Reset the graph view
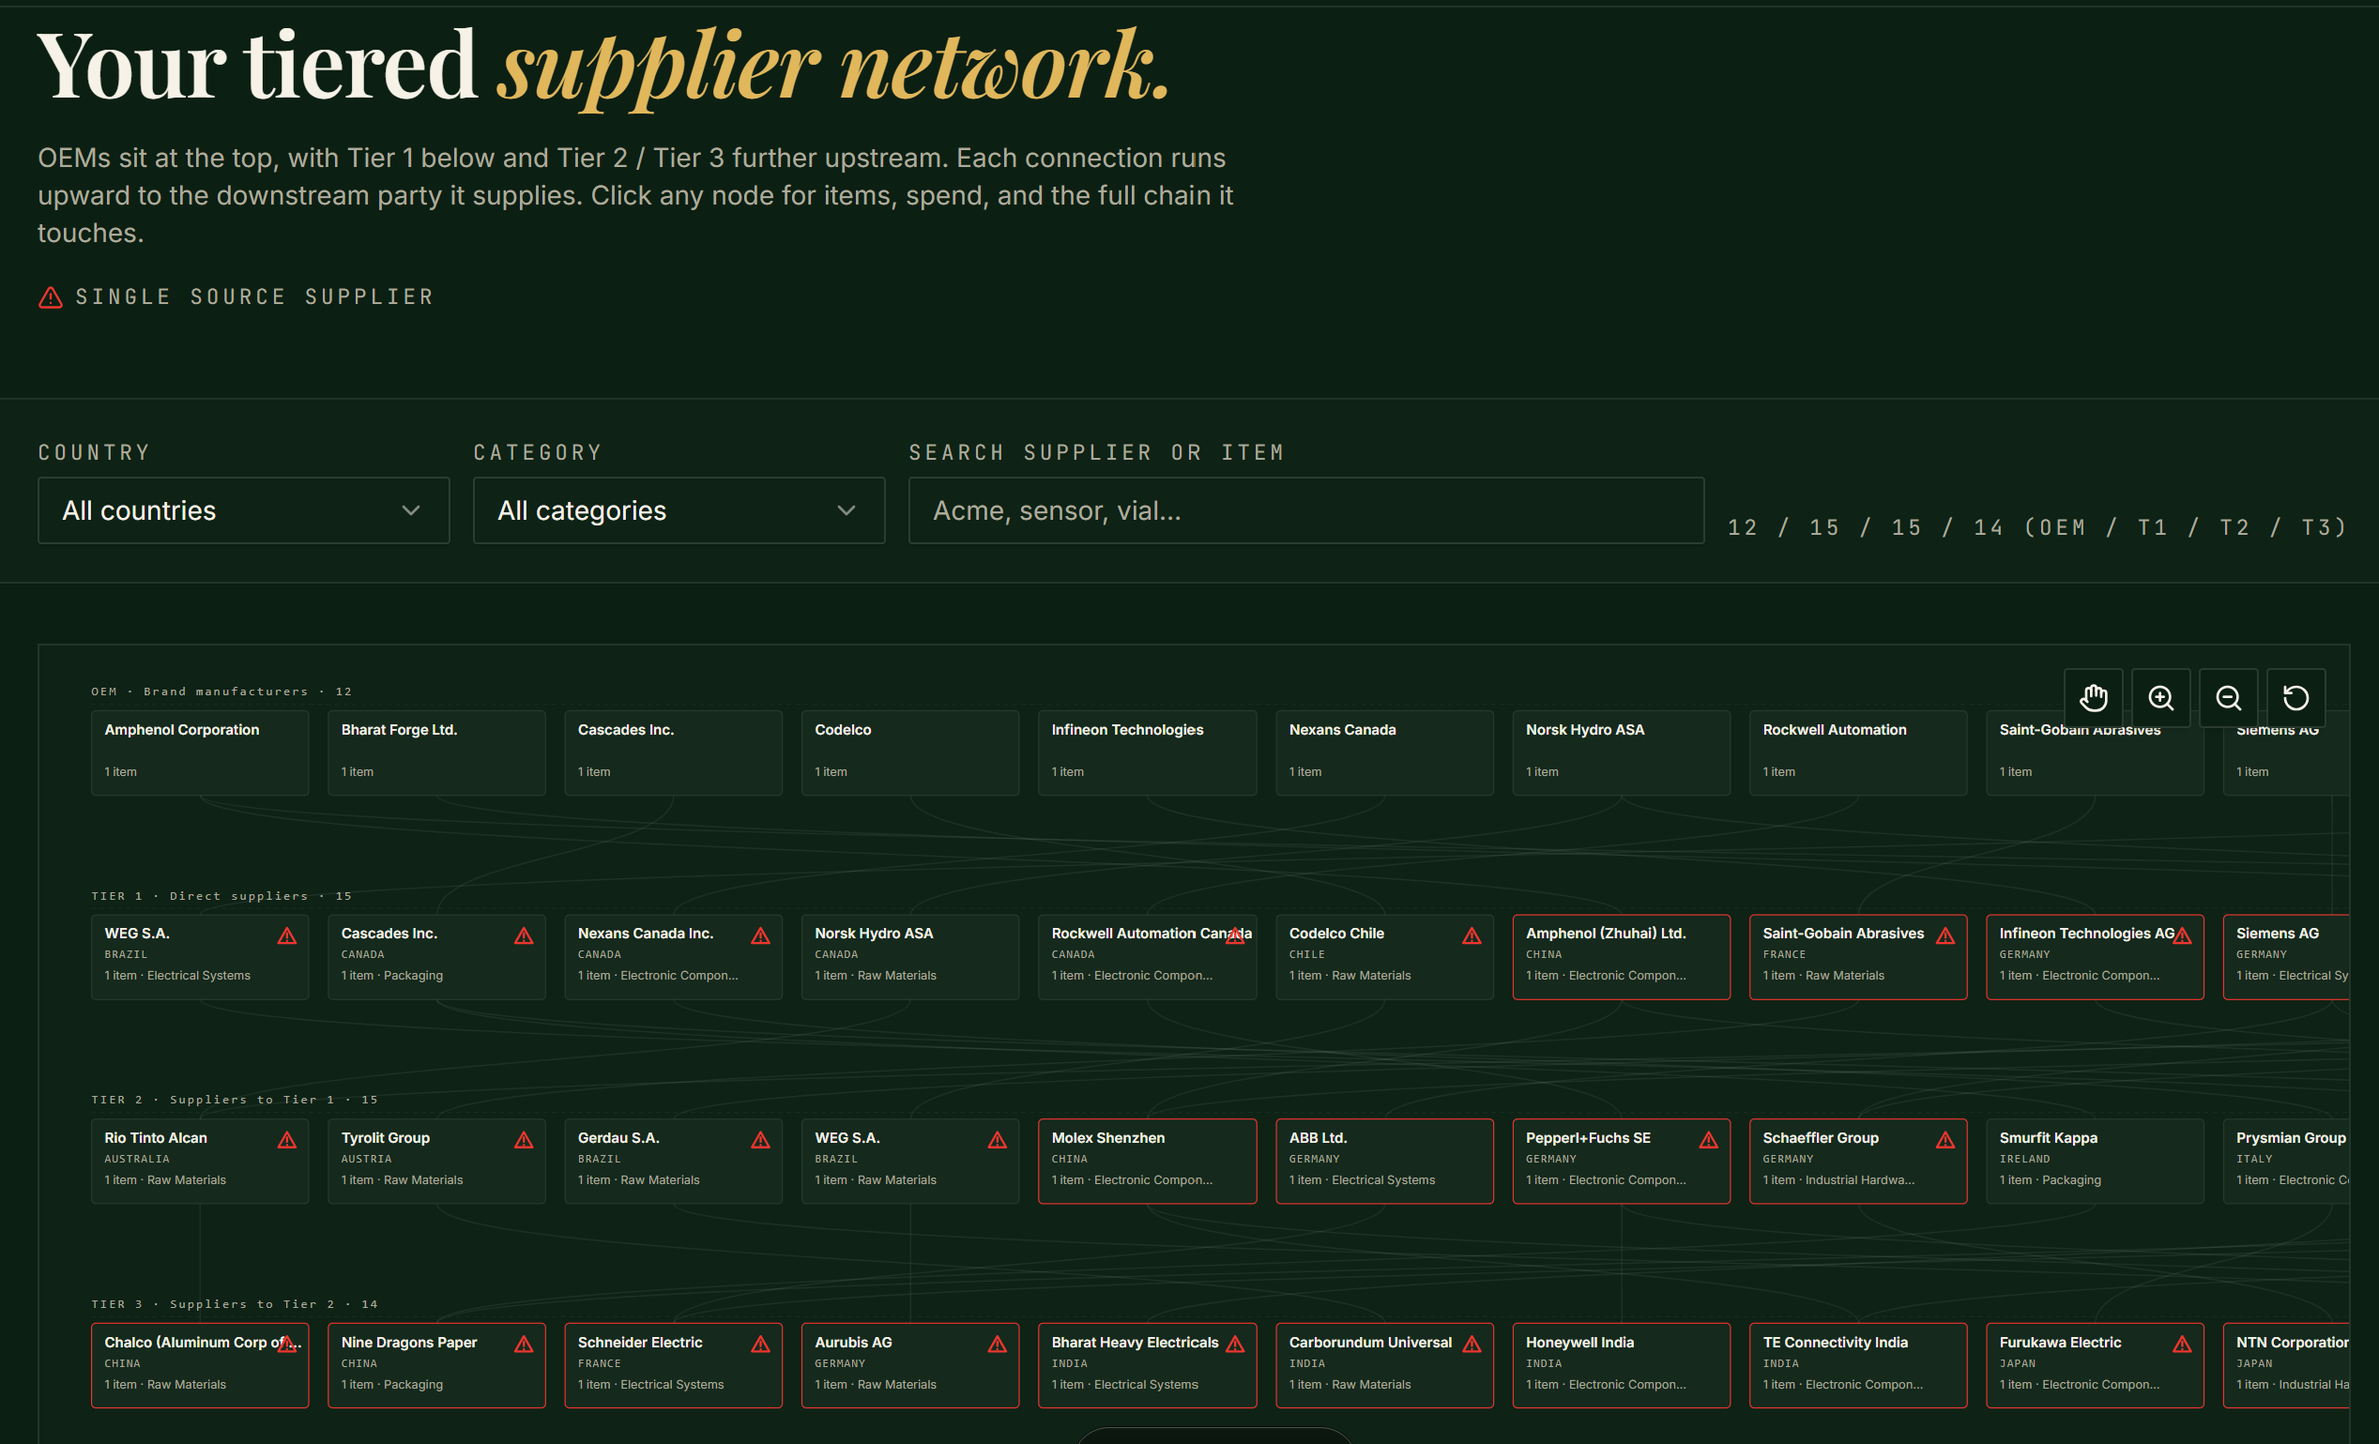The height and width of the screenshot is (1444, 2379). [2296, 698]
